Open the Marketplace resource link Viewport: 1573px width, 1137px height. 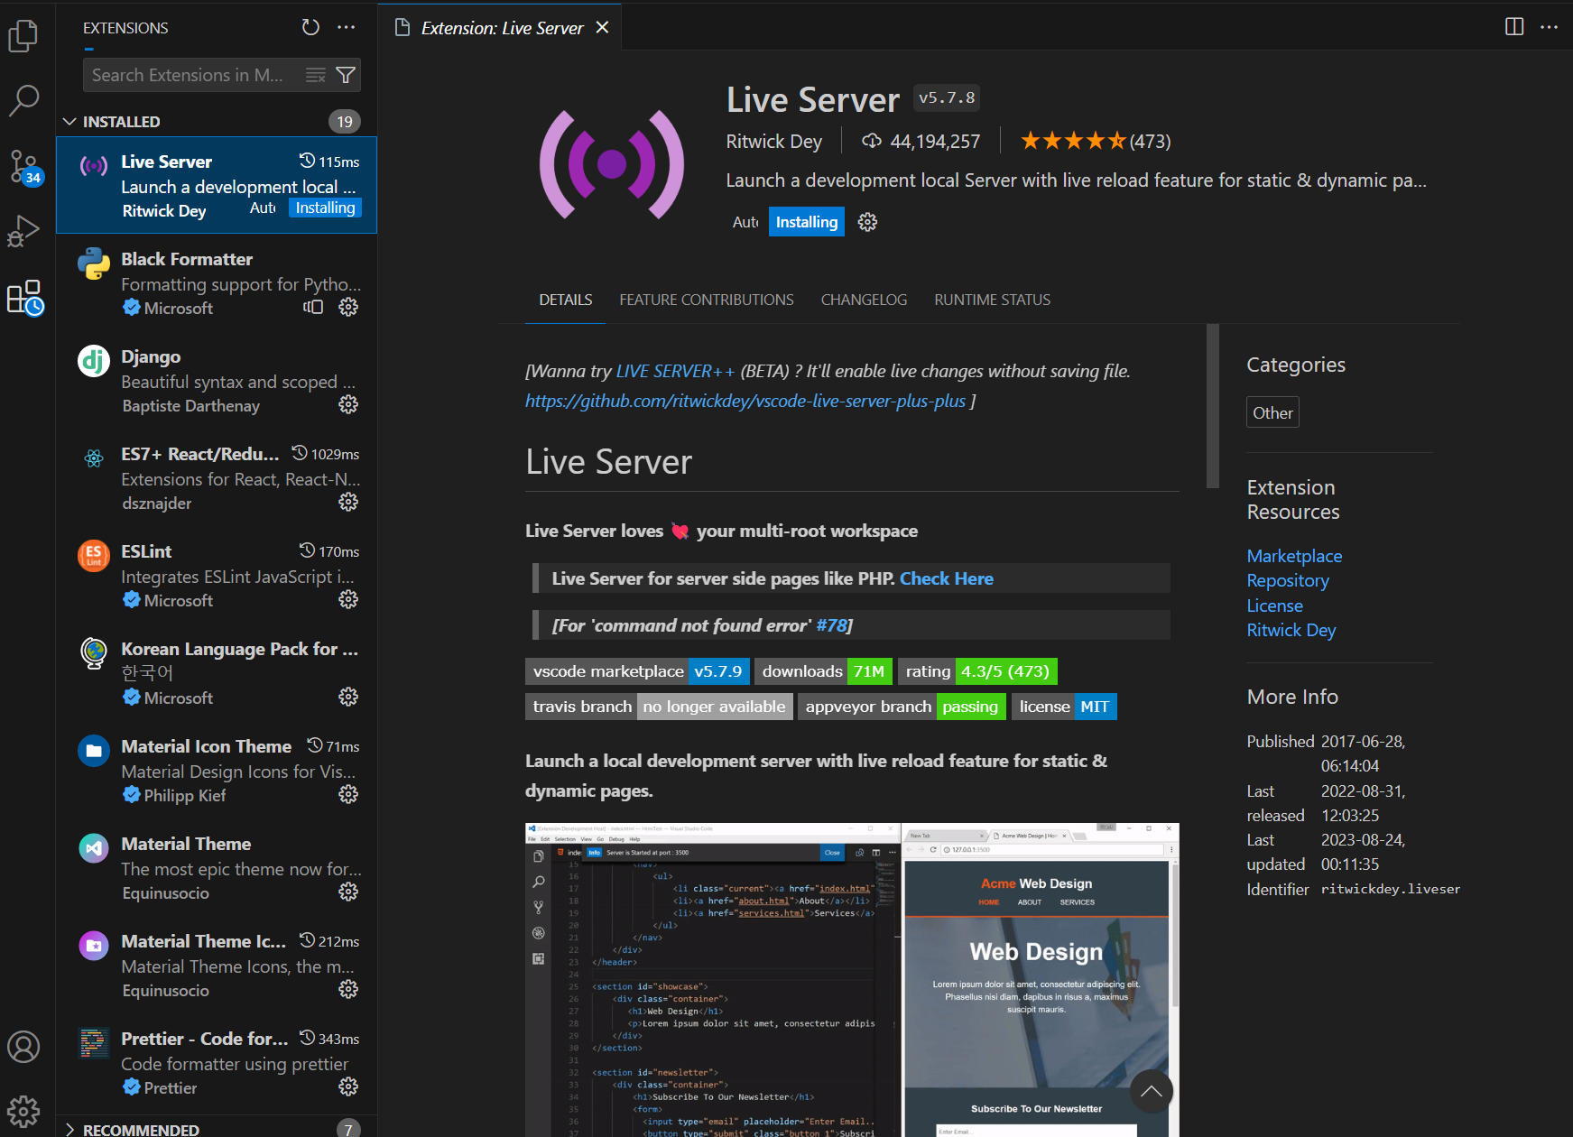[x=1294, y=556]
